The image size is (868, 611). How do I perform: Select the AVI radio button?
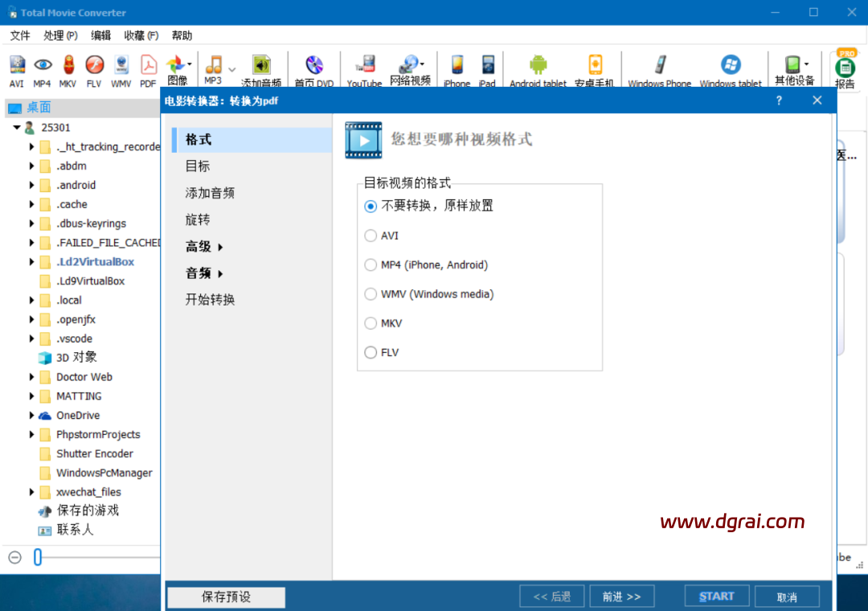click(371, 236)
